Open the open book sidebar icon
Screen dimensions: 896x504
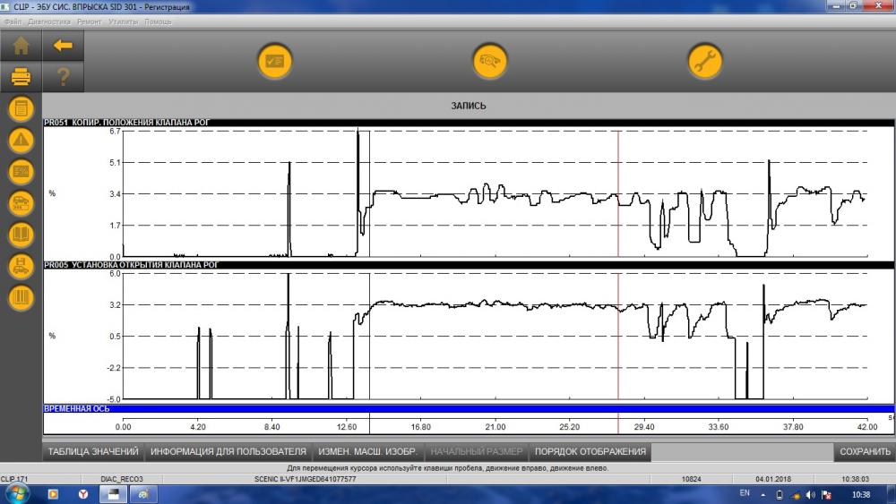[x=22, y=235]
